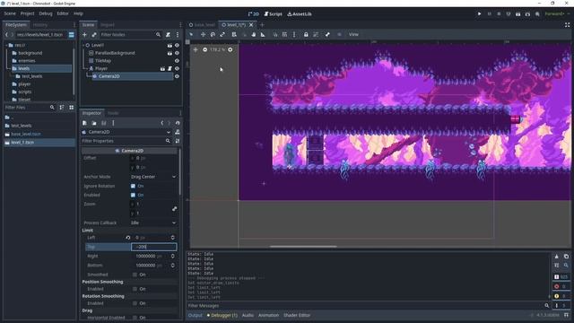Revert the Limit Left value with reset icon
The width and height of the screenshot is (574, 323).
click(127, 238)
